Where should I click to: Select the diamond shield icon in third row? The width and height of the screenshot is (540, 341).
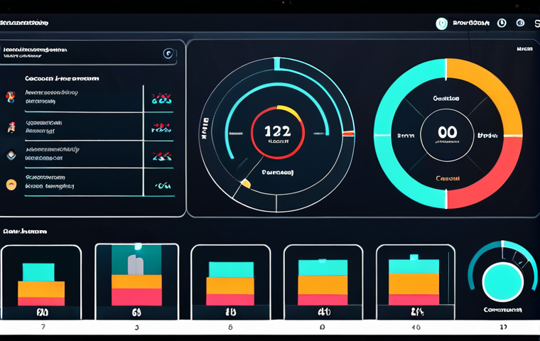click(x=11, y=155)
